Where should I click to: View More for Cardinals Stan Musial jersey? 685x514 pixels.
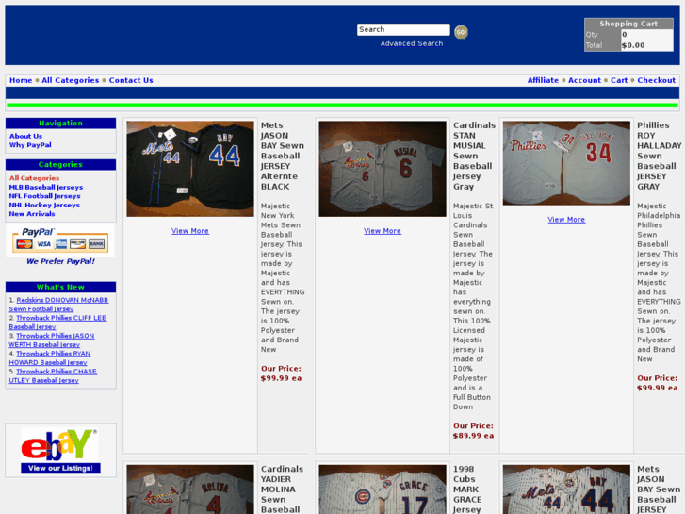coord(383,231)
